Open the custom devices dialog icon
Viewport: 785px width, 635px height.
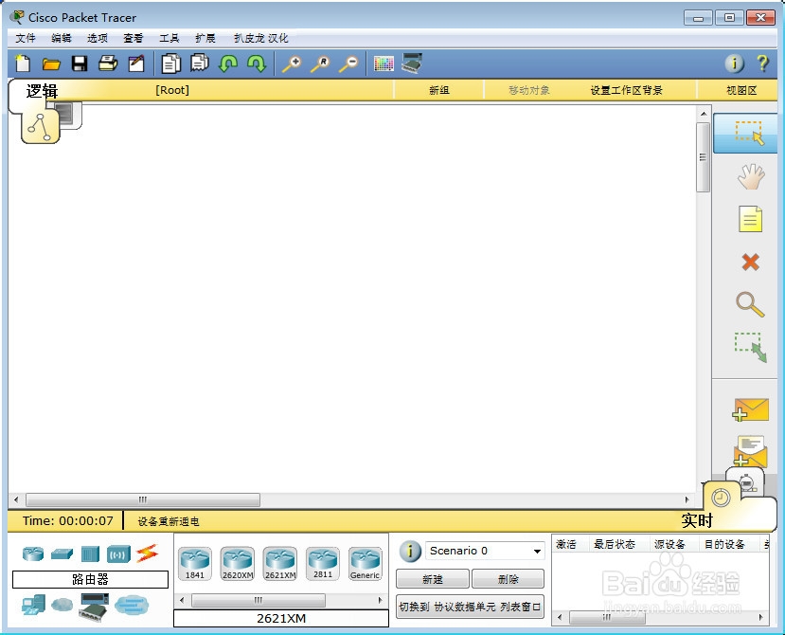412,63
